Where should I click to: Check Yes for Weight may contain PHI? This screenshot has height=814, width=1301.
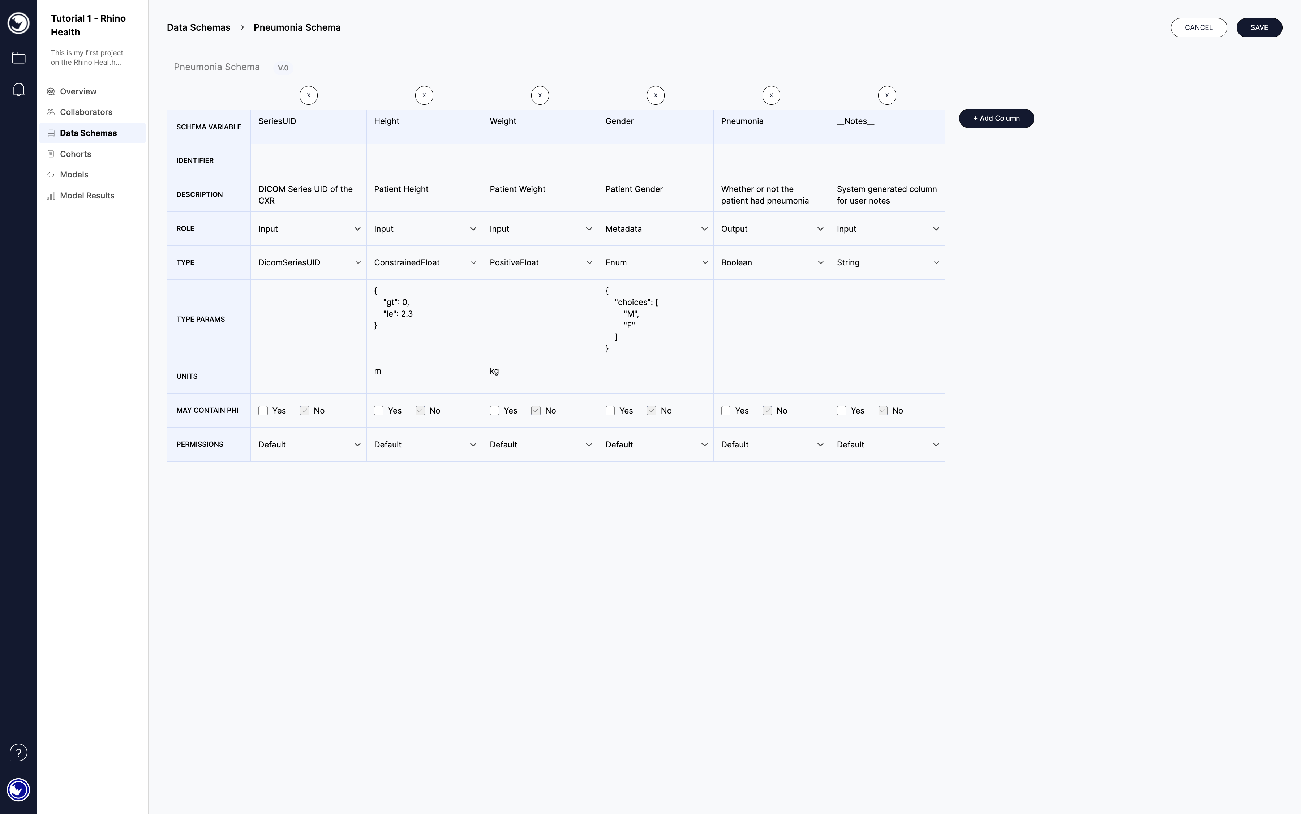coord(495,411)
